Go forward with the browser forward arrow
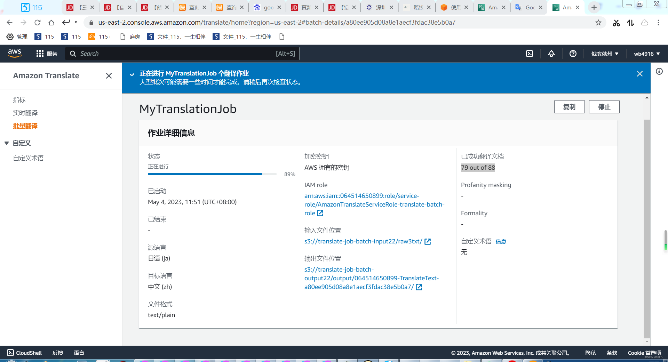The height and width of the screenshot is (362, 668). (x=23, y=23)
